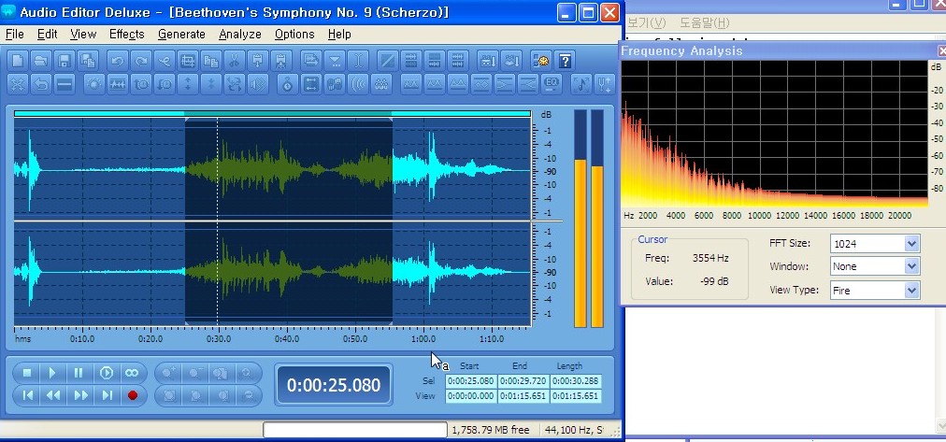Click the large time display 0:00:25.080
Screen dimensions: 946x442
tap(334, 385)
